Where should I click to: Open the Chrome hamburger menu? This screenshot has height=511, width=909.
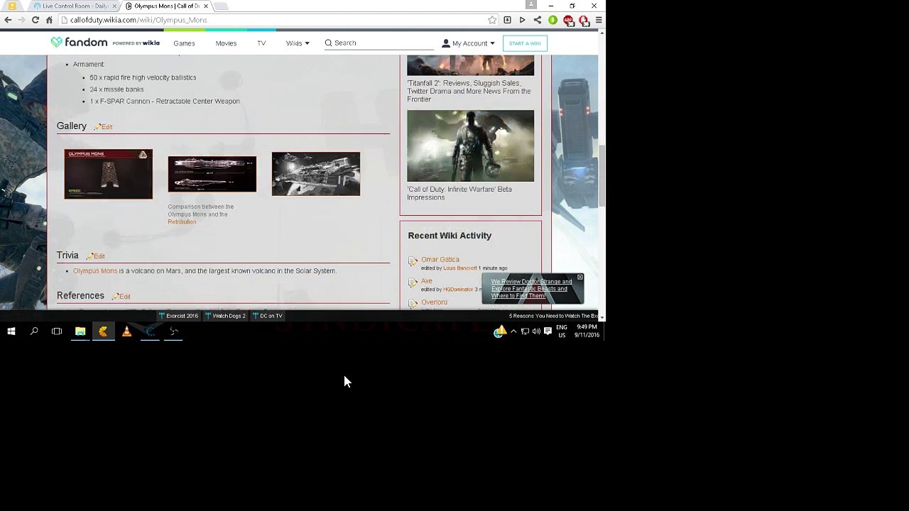[599, 20]
